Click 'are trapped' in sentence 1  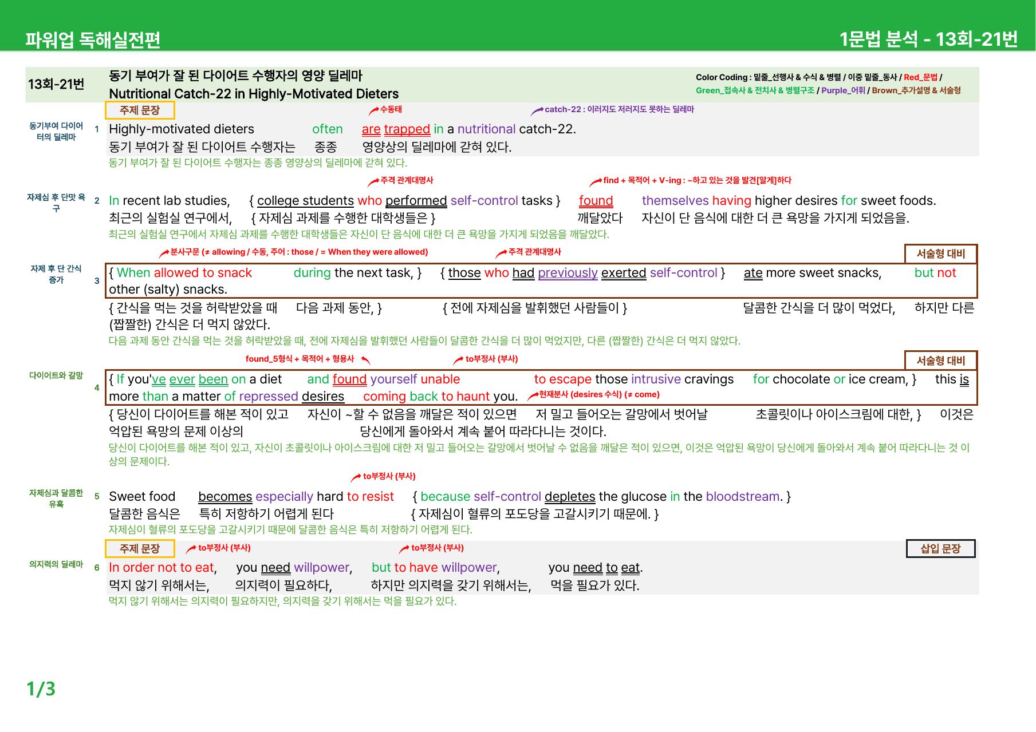coord(396,129)
